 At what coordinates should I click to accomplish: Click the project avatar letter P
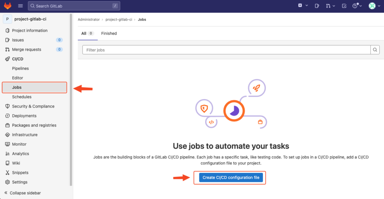click(7, 19)
